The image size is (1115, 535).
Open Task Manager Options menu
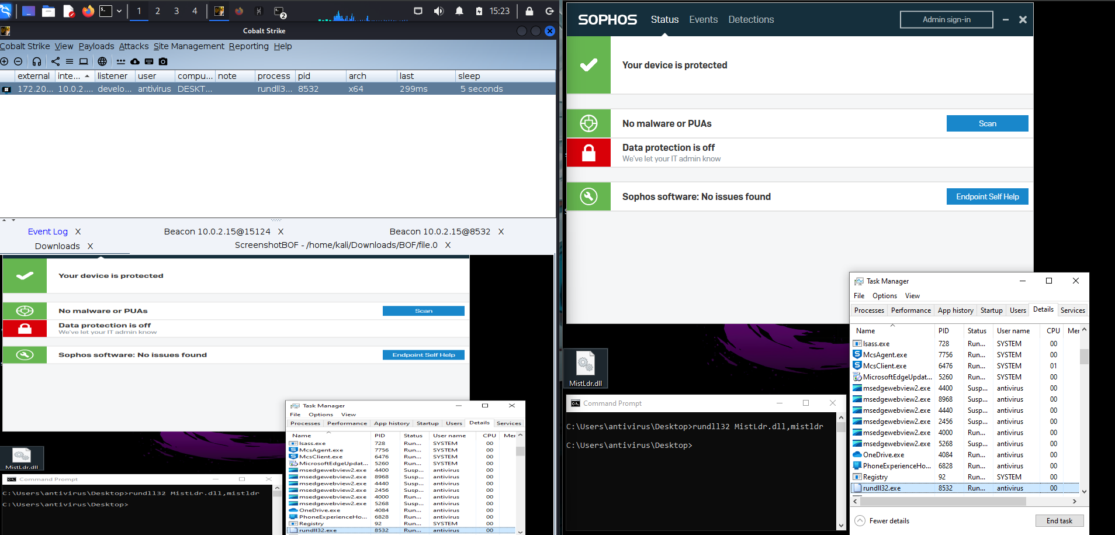tap(884, 296)
